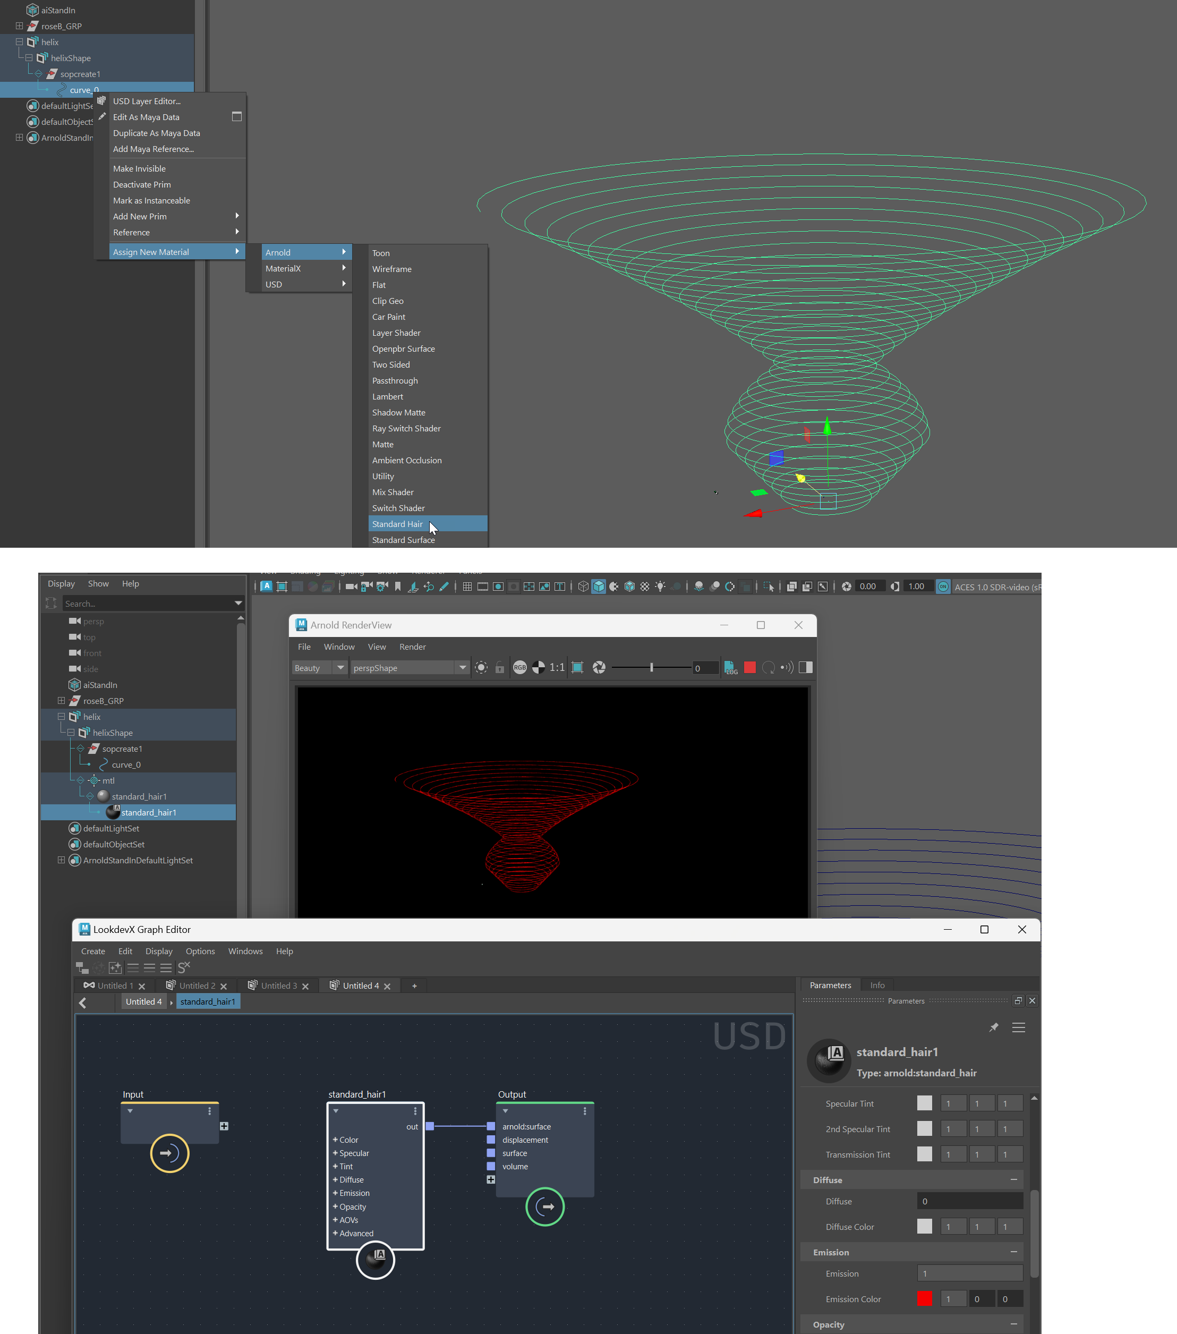Toggle the viewport grid icon
This screenshot has width=1177, height=1334.
467,587
